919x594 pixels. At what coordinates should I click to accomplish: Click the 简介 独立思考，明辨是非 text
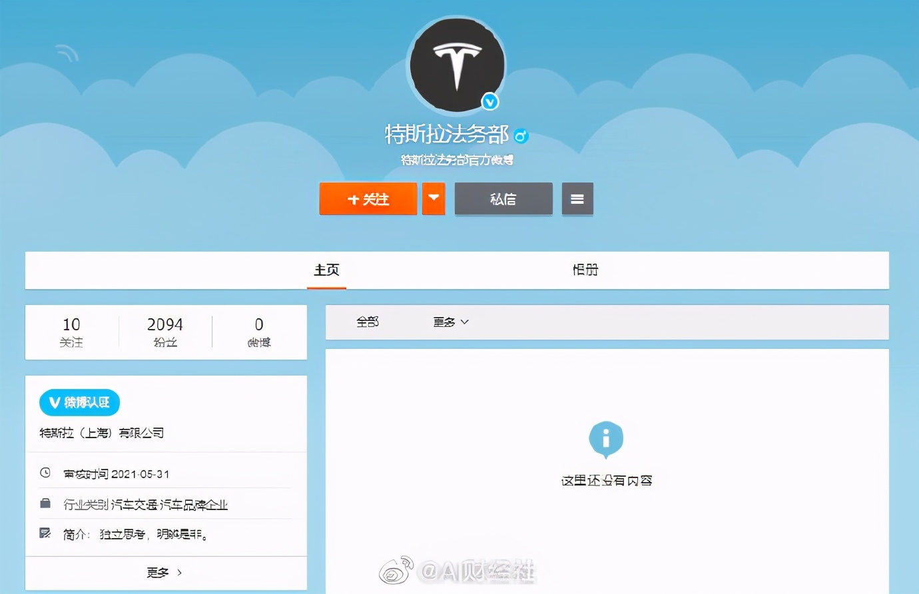click(135, 534)
